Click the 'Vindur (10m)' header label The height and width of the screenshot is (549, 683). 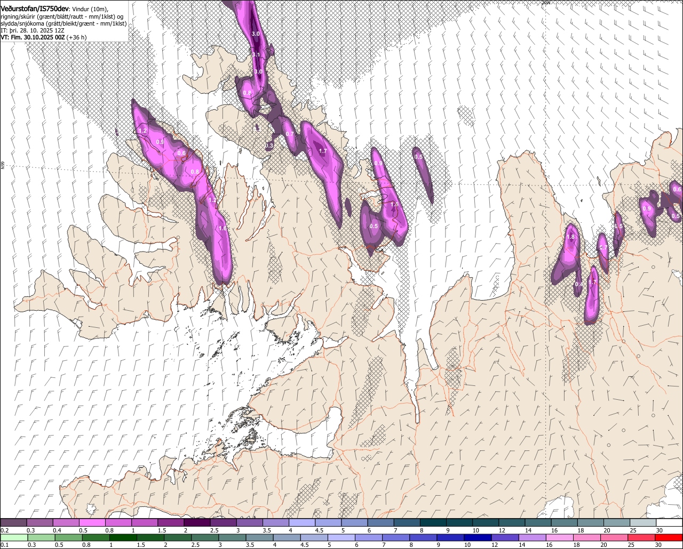pos(90,9)
